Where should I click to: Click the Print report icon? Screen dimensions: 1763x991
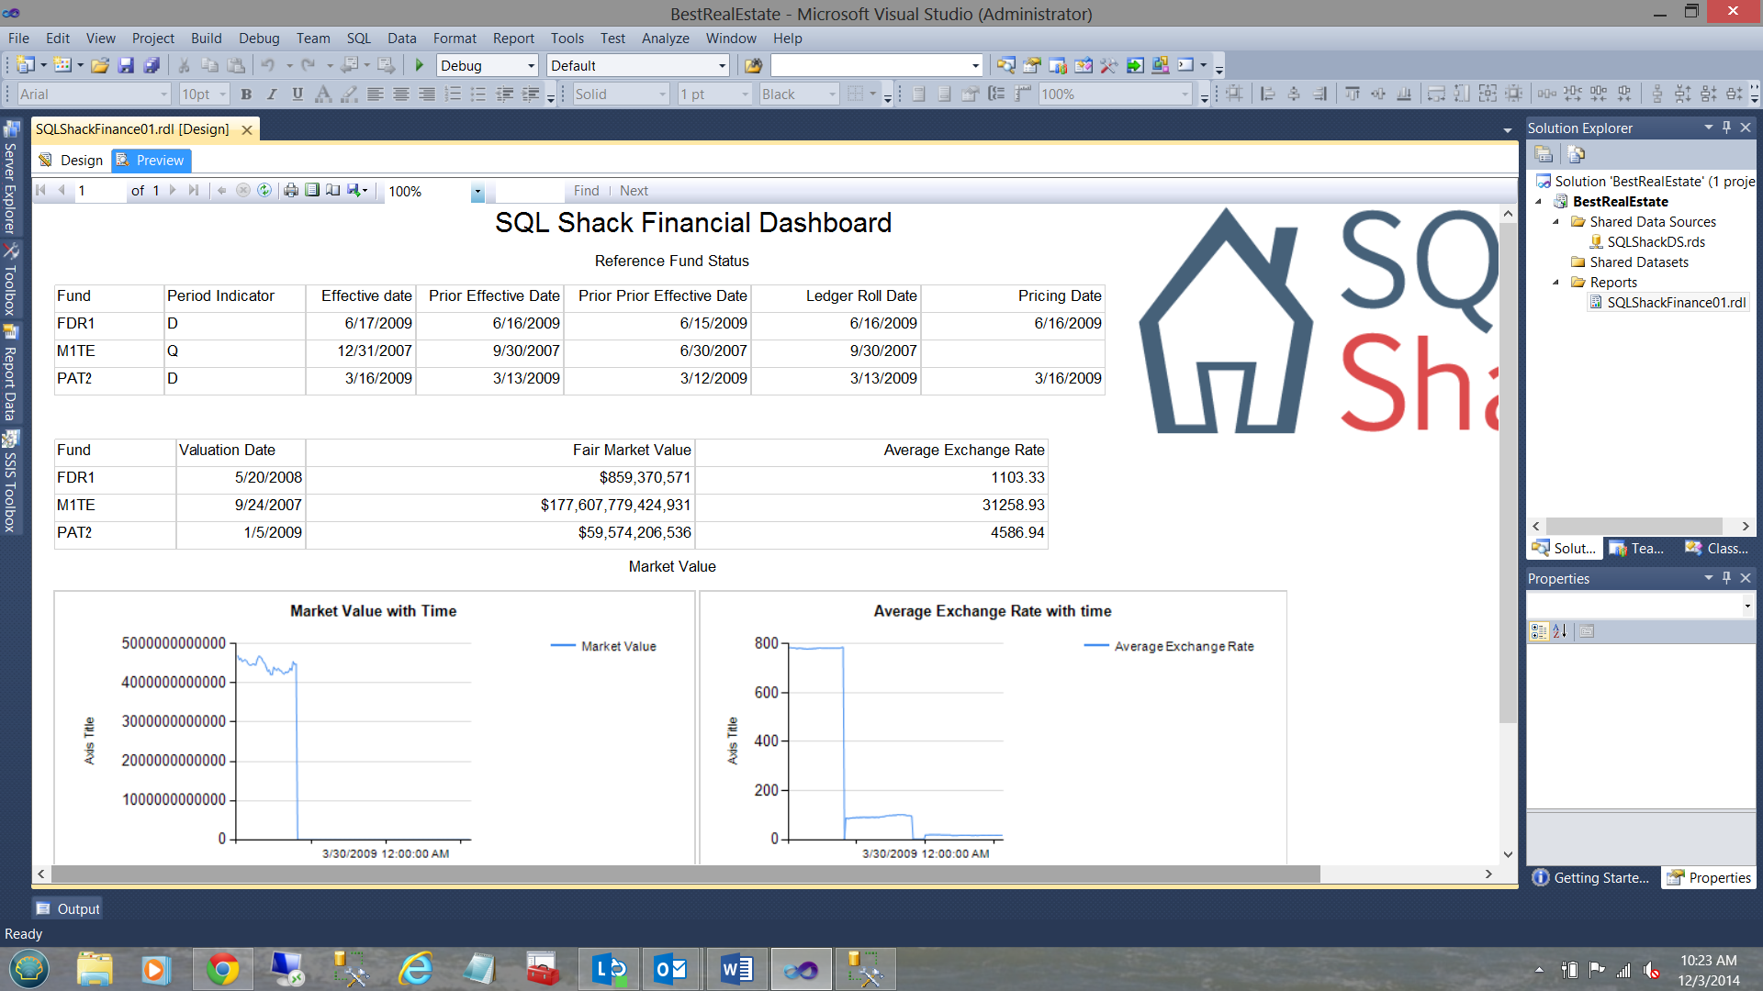click(x=291, y=190)
